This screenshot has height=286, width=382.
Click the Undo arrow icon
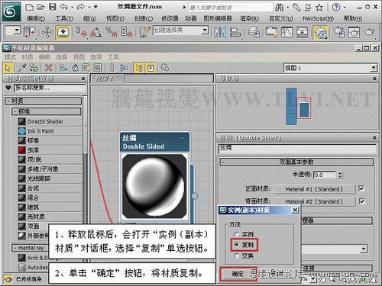pos(64,7)
